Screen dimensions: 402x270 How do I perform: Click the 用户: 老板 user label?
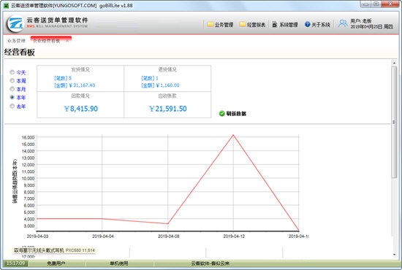pos(361,21)
